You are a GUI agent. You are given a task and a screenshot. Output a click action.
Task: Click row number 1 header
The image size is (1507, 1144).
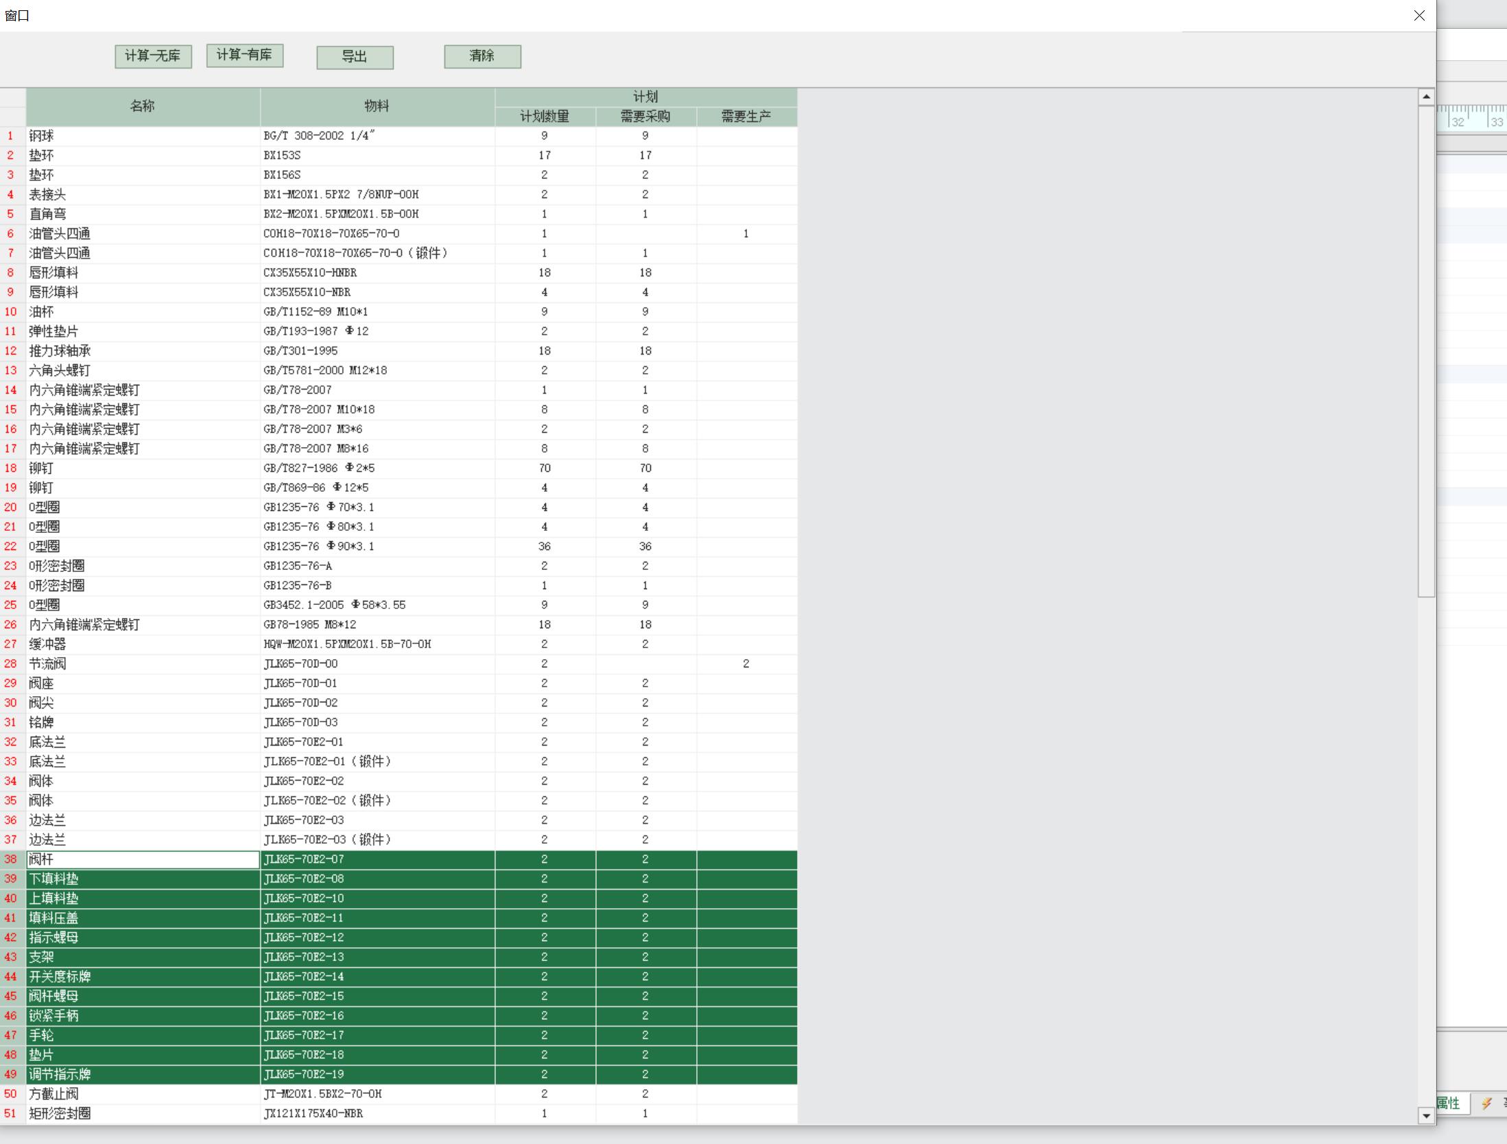click(x=12, y=136)
